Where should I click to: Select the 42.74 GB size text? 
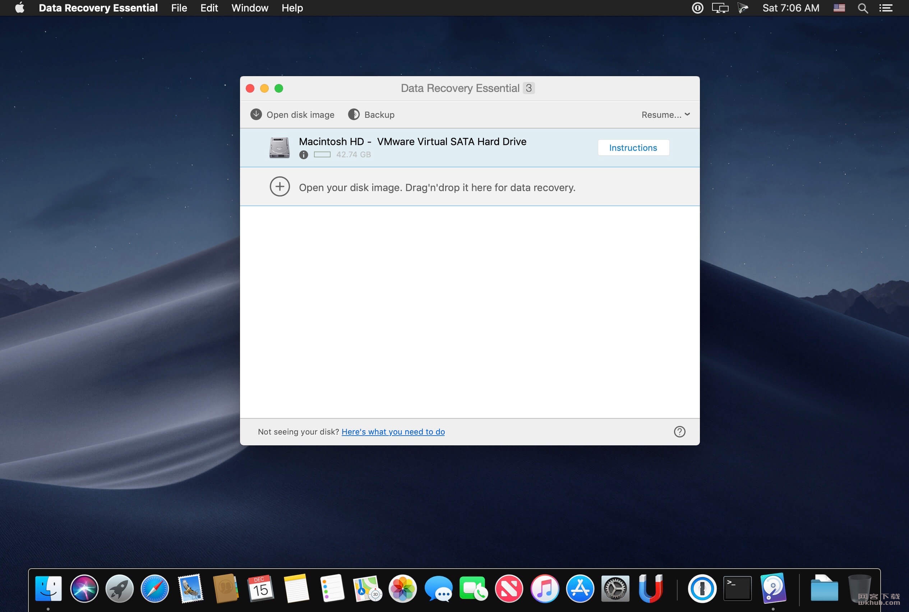tap(354, 154)
